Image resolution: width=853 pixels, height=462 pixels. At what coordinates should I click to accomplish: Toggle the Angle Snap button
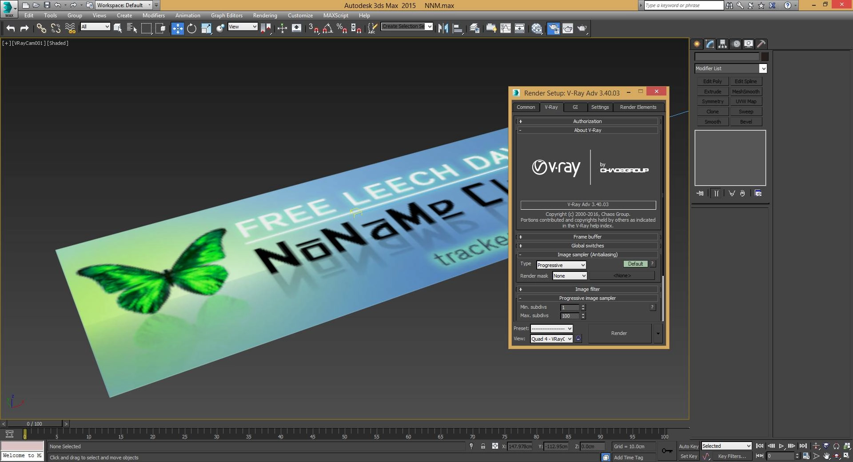point(327,28)
